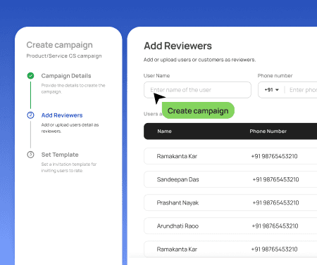Click the step 2 circle icon
The width and height of the screenshot is (317, 265).
(x=30, y=115)
